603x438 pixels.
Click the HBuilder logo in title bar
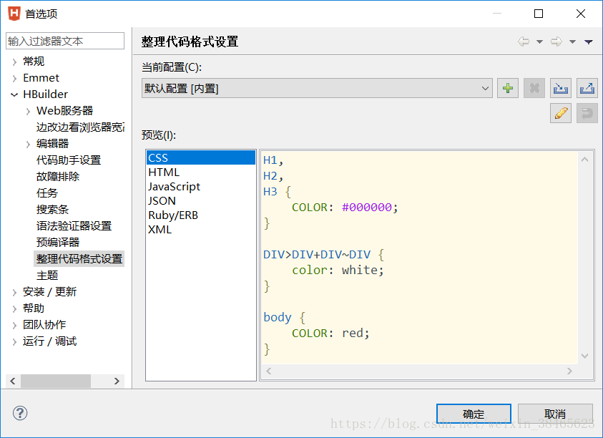click(x=14, y=14)
